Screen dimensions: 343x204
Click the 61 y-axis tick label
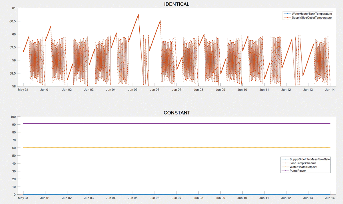point(14,8)
